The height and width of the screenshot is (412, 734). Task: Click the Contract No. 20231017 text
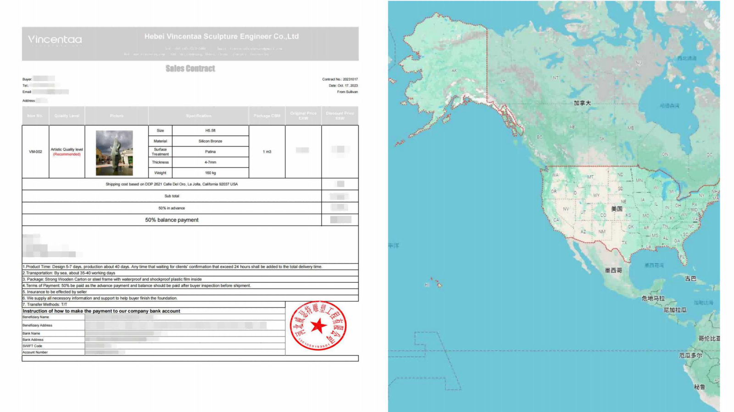(339, 79)
